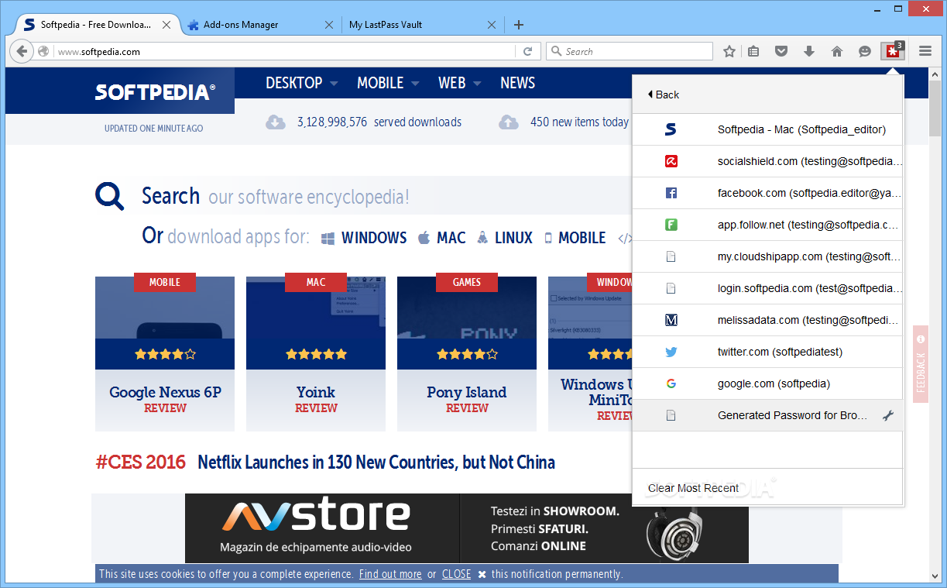
Task: Open the Downloads arrow icon
Action: point(809,51)
